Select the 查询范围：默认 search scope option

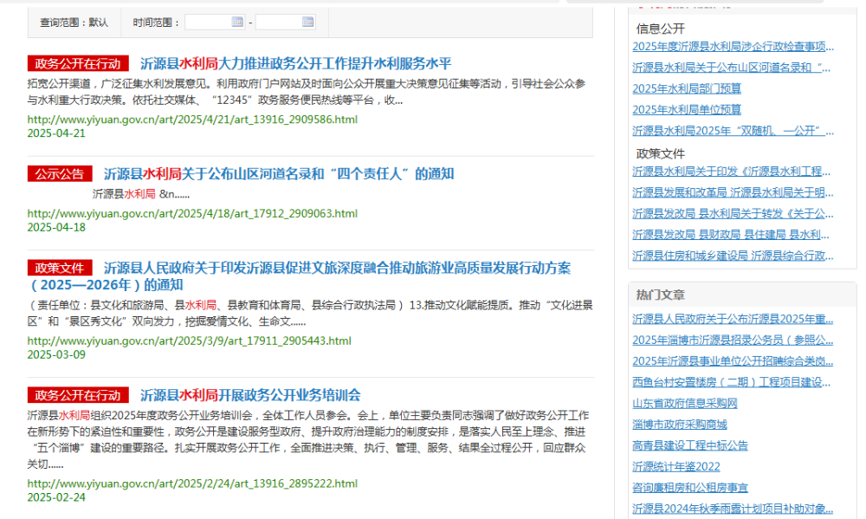74,22
